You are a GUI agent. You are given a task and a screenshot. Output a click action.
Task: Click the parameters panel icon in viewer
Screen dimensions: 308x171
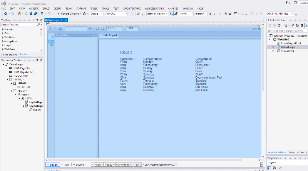(x=51, y=37)
